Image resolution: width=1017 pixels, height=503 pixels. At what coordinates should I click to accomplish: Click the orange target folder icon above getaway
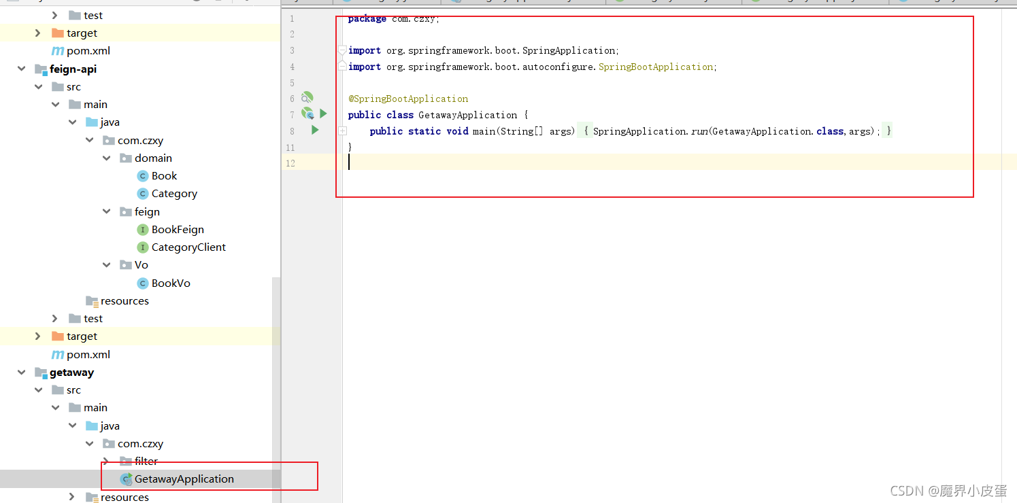(x=58, y=336)
